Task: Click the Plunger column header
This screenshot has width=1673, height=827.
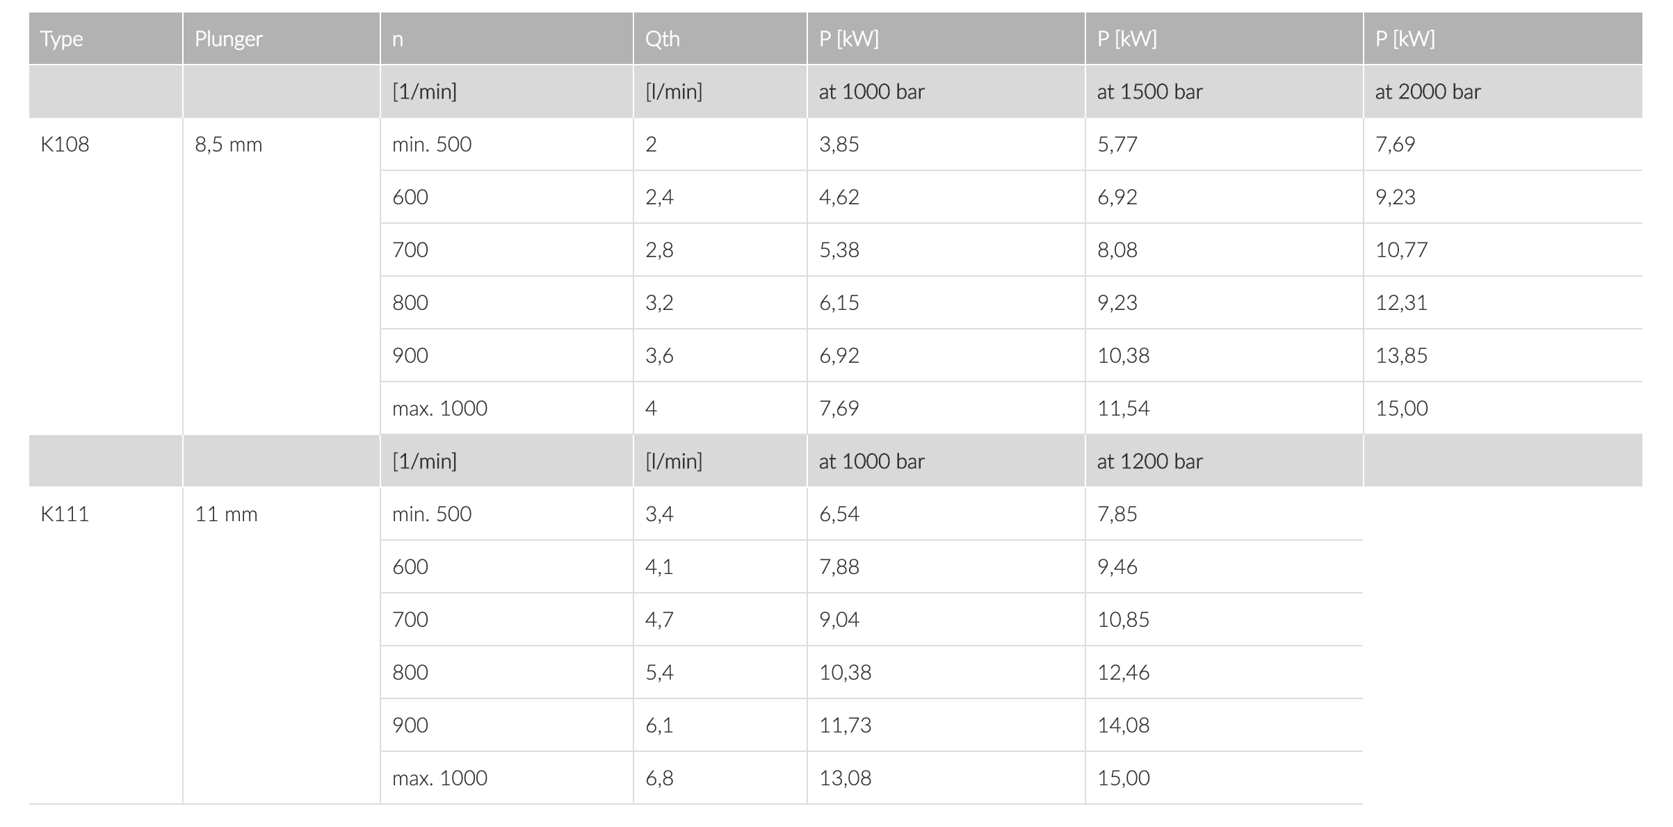Action: [x=228, y=39]
